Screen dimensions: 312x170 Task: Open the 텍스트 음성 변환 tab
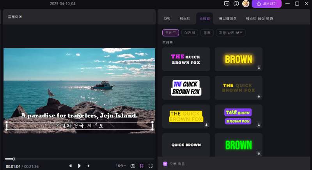[x=259, y=18]
